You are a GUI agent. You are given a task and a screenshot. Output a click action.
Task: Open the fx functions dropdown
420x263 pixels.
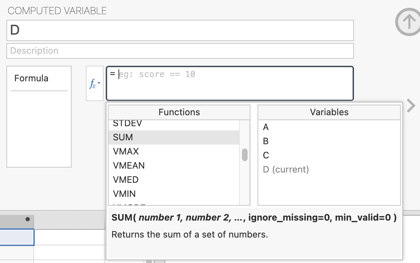[x=95, y=84]
